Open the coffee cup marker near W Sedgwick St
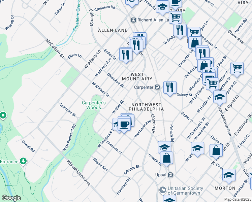Screen dimensions: 252x202 (x=124, y=125)
